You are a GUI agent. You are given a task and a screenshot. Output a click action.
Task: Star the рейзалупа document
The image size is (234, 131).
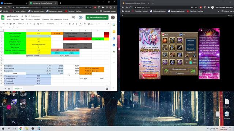22,16
